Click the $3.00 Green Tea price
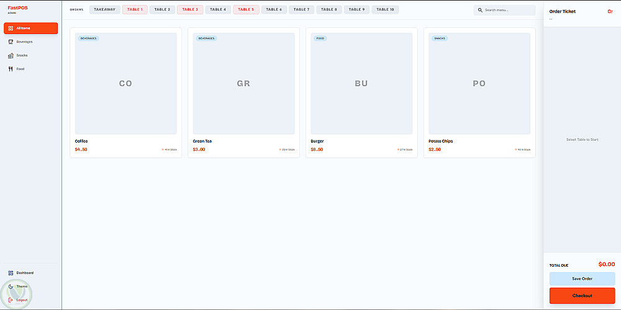 tap(199, 149)
